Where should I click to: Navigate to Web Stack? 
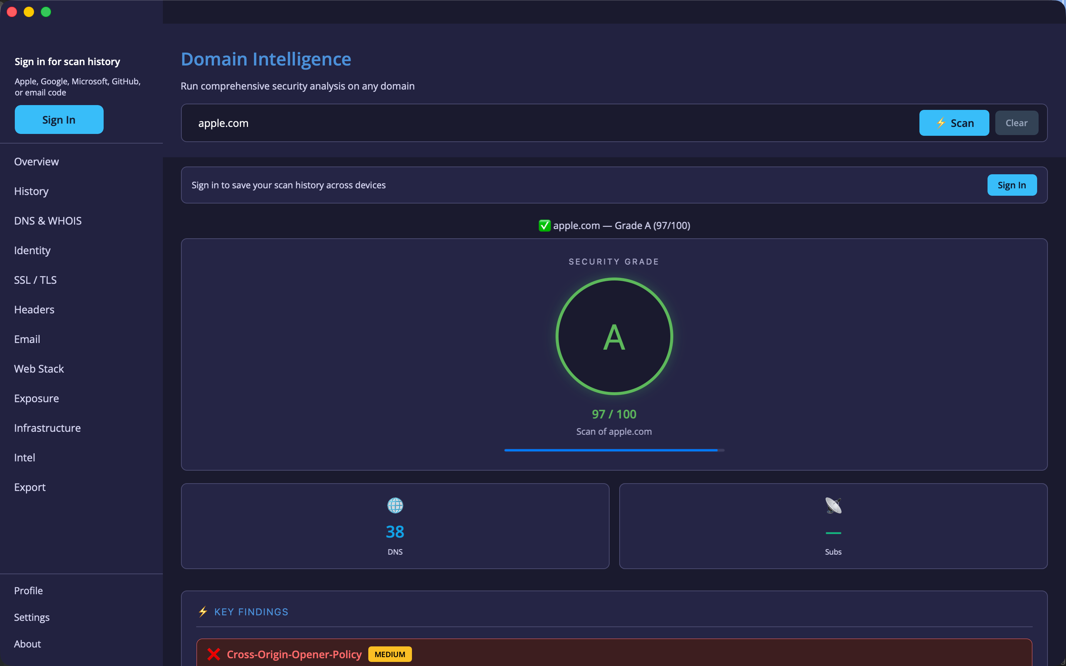(39, 368)
